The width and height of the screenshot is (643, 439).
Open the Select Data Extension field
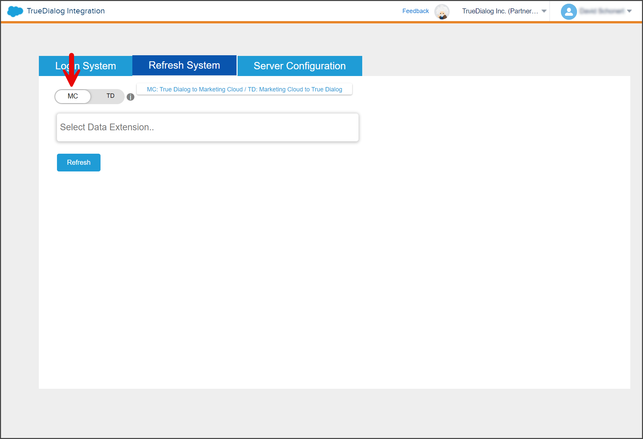point(208,127)
